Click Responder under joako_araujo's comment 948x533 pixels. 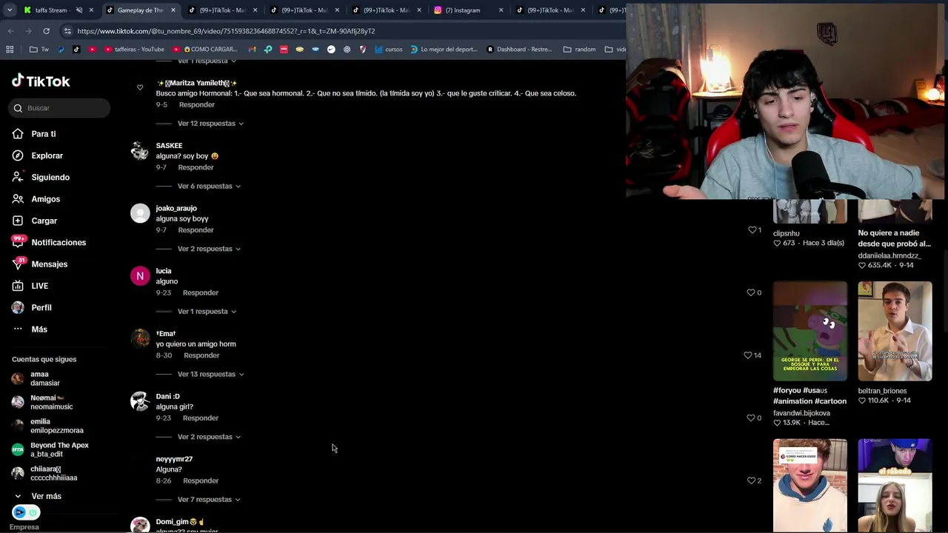point(196,230)
